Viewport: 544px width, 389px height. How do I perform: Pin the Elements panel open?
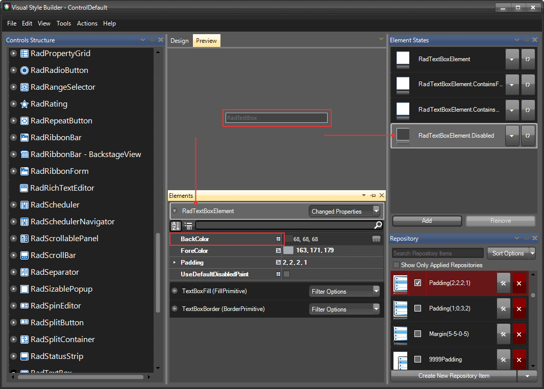pos(372,195)
